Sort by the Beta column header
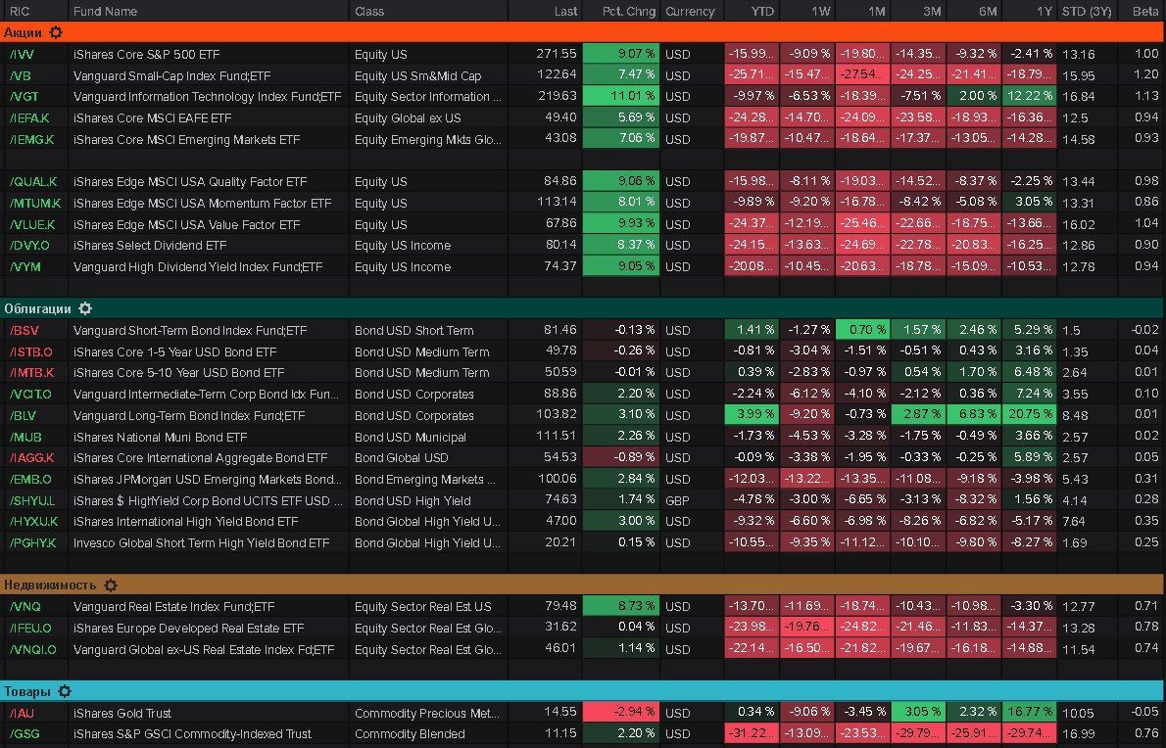1166x748 pixels. (1145, 11)
